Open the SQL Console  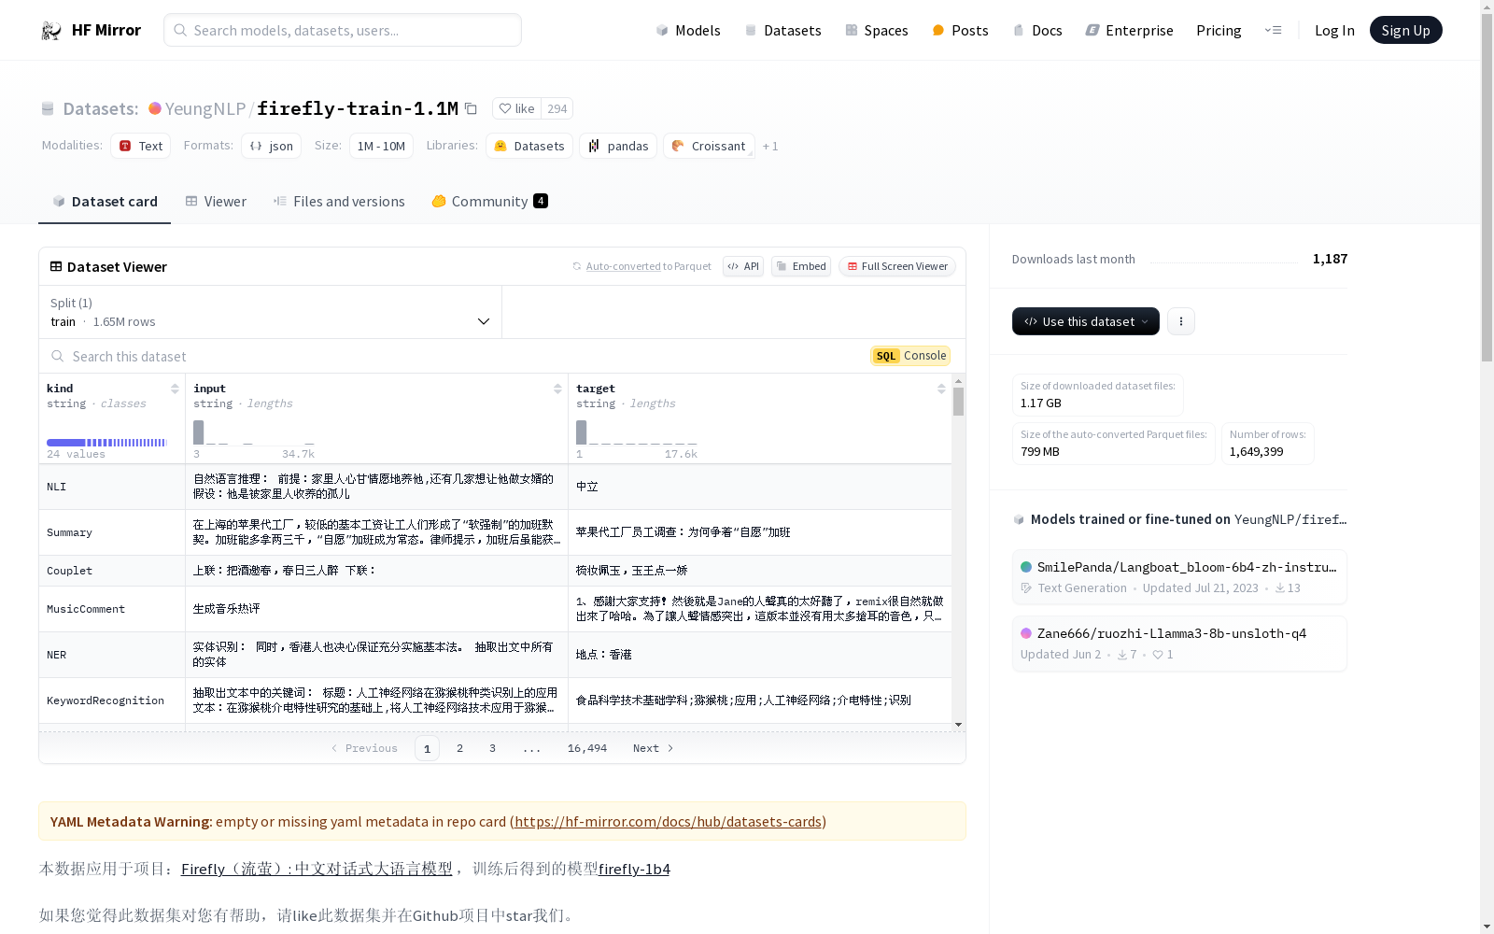[911, 356]
